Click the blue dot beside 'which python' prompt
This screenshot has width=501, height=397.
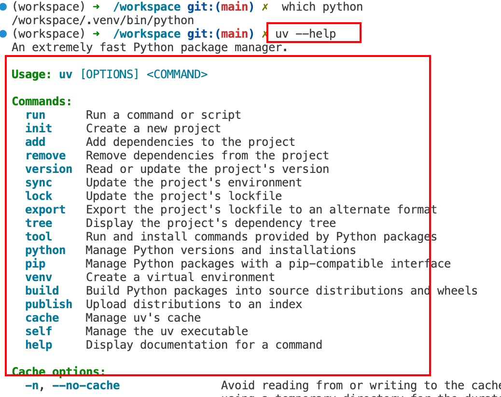click(3, 7)
